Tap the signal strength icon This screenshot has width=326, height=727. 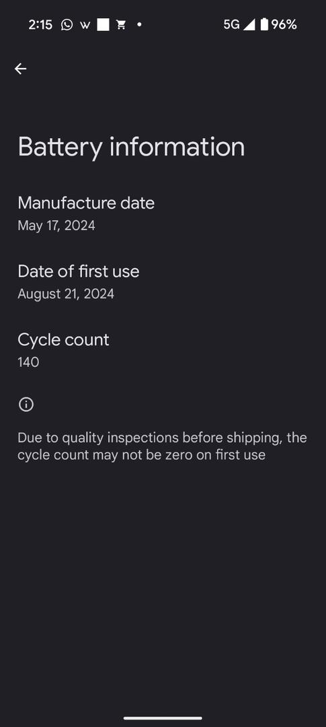click(249, 25)
